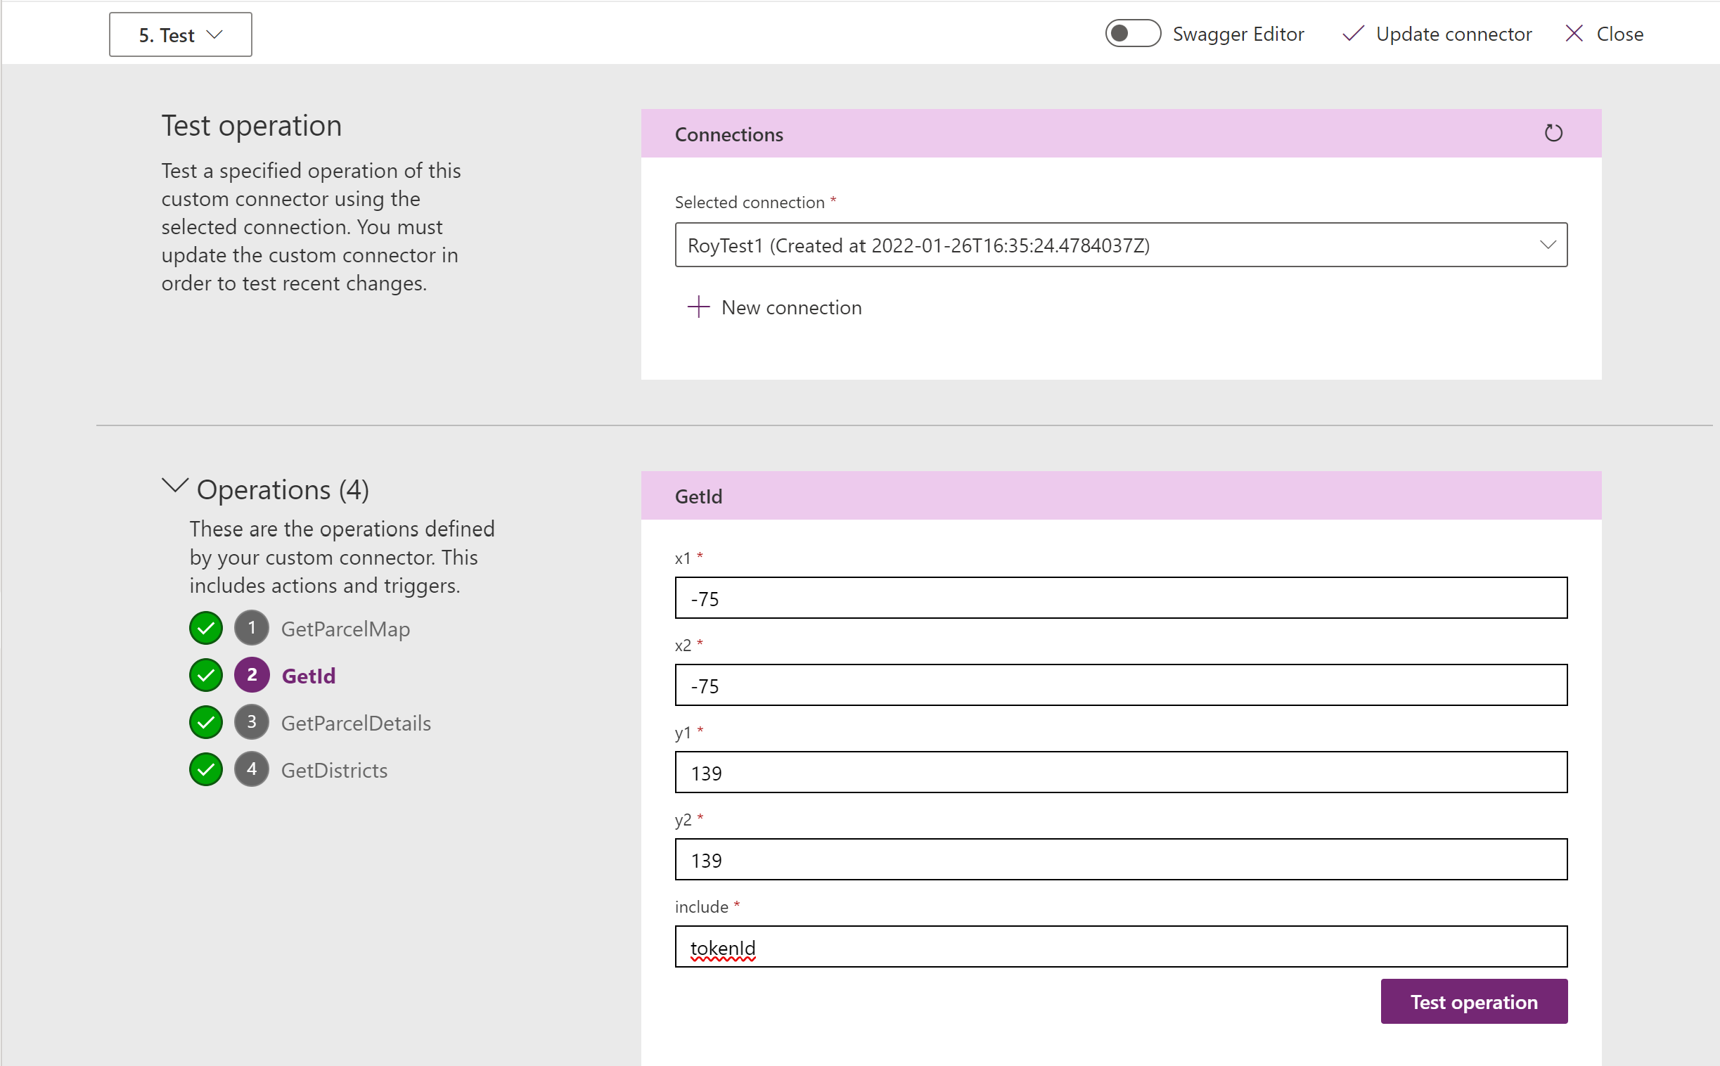
Task: Toggle the Swagger Editor switch
Action: [x=1132, y=34]
